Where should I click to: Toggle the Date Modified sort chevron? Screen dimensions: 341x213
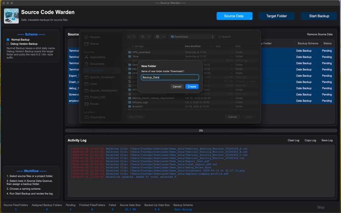[211, 46]
